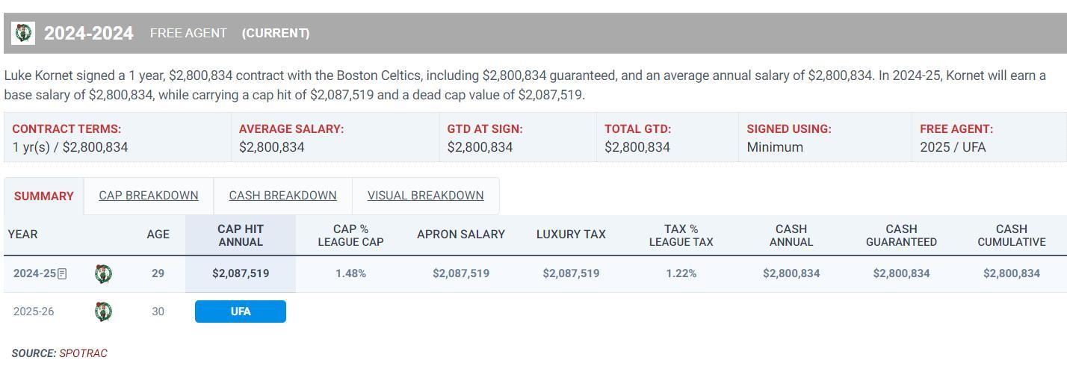Switch to the Cap Breakdown tab
The width and height of the screenshot is (1067, 378).
[x=149, y=196]
